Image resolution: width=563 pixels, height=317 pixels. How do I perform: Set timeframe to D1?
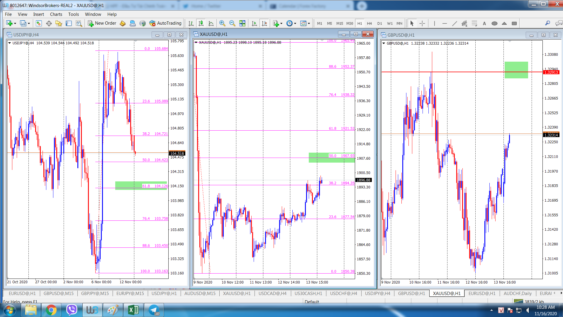[x=380, y=23]
